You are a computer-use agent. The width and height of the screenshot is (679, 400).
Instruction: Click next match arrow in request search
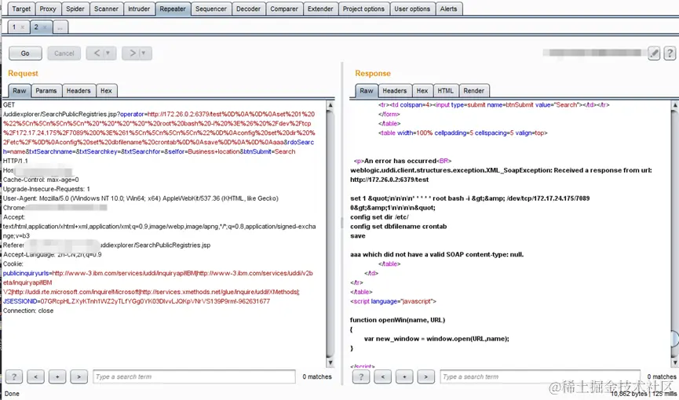click(78, 377)
